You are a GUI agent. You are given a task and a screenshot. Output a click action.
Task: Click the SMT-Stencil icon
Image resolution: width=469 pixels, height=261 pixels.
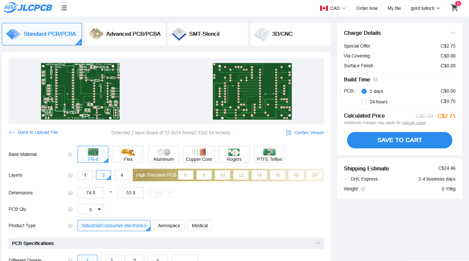tap(179, 34)
